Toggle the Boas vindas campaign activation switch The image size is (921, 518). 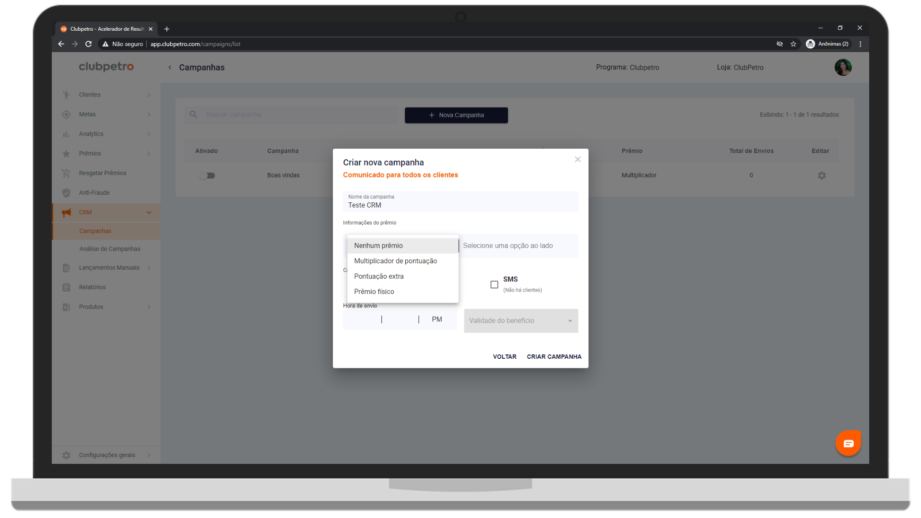[x=207, y=176]
